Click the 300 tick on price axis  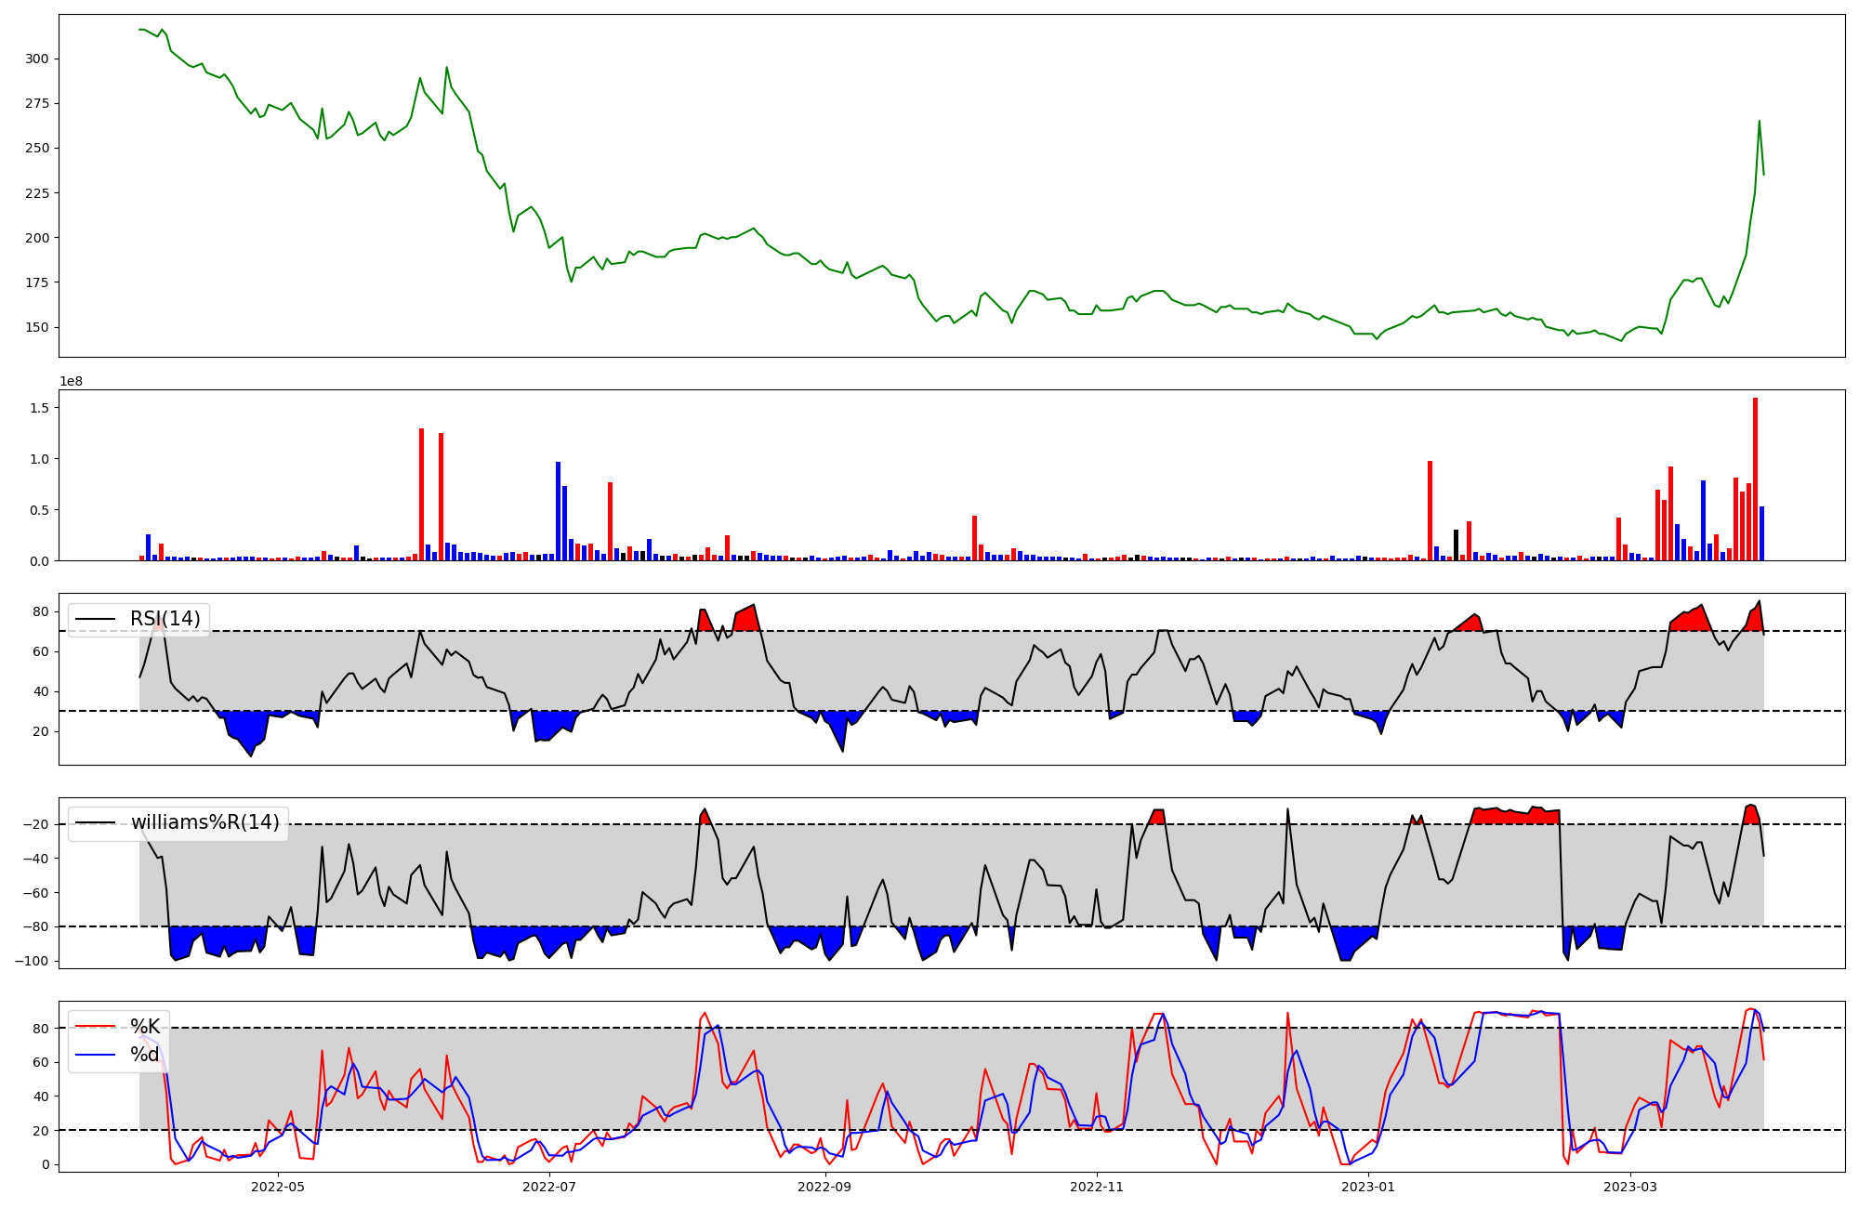tap(37, 59)
